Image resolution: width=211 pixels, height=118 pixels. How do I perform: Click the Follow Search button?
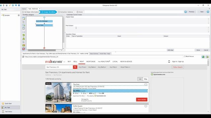[178, 67]
